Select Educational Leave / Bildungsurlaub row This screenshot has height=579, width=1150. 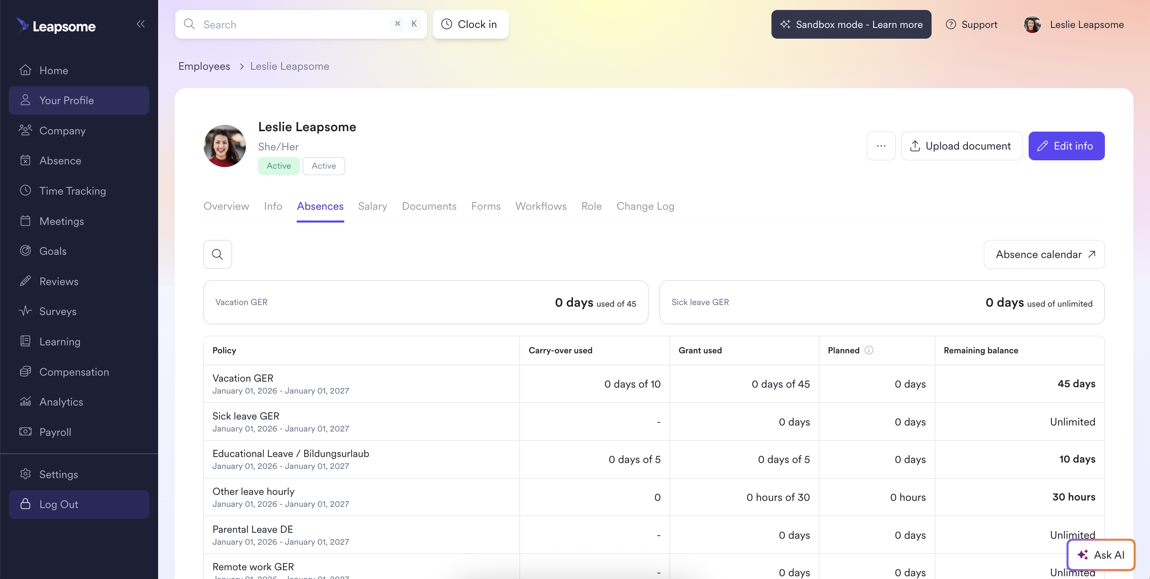[x=654, y=459]
